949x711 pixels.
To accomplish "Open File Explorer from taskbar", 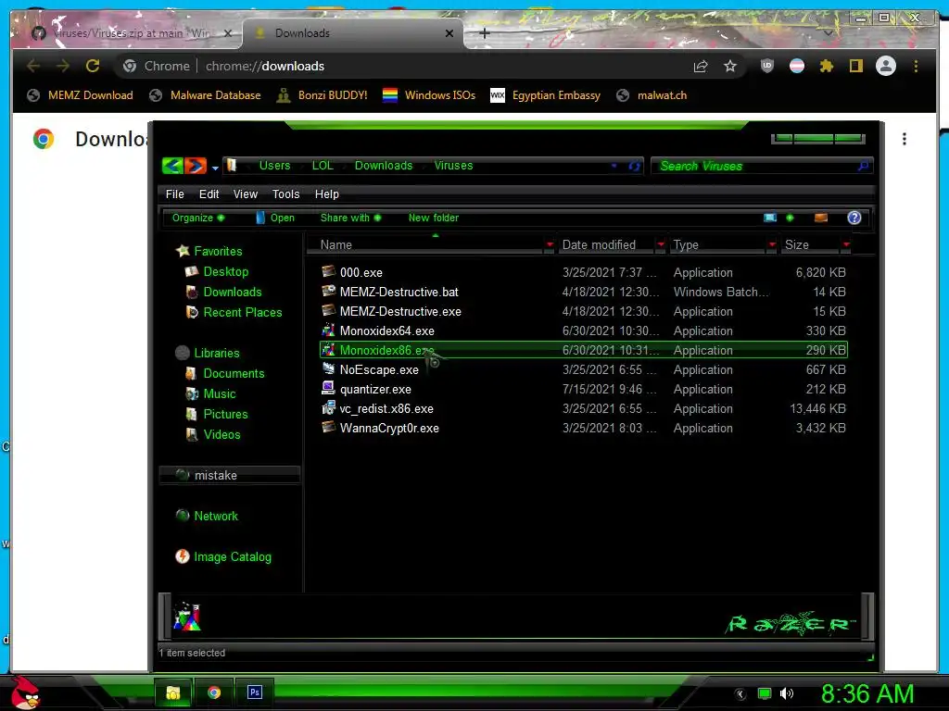I will pyautogui.click(x=173, y=692).
